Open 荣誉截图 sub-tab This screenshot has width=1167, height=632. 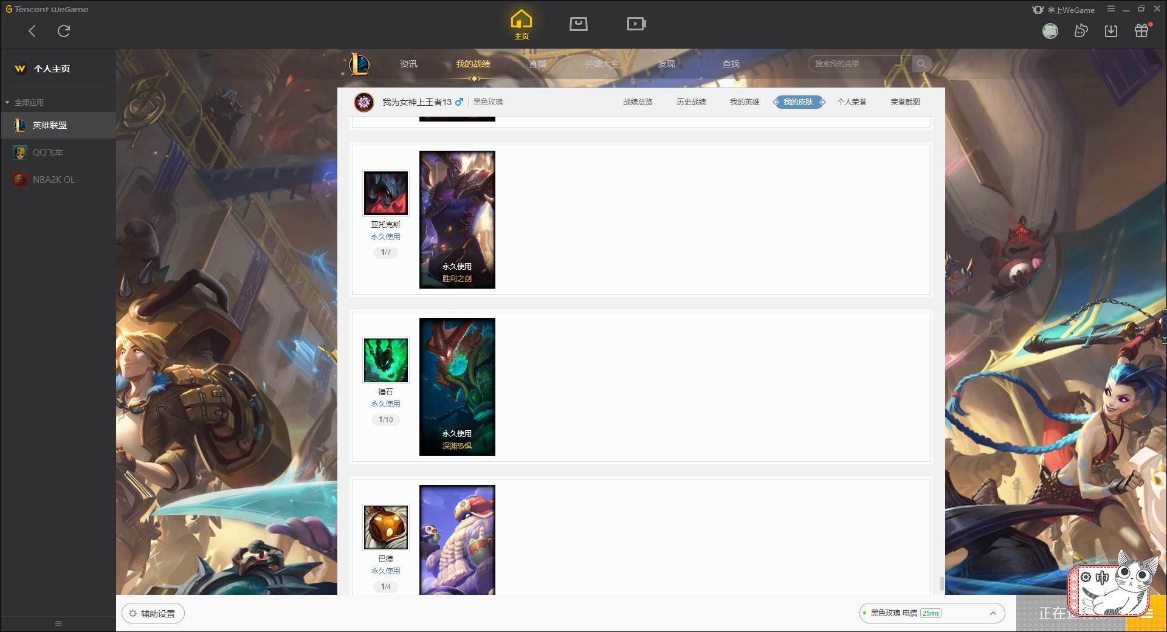[905, 102]
